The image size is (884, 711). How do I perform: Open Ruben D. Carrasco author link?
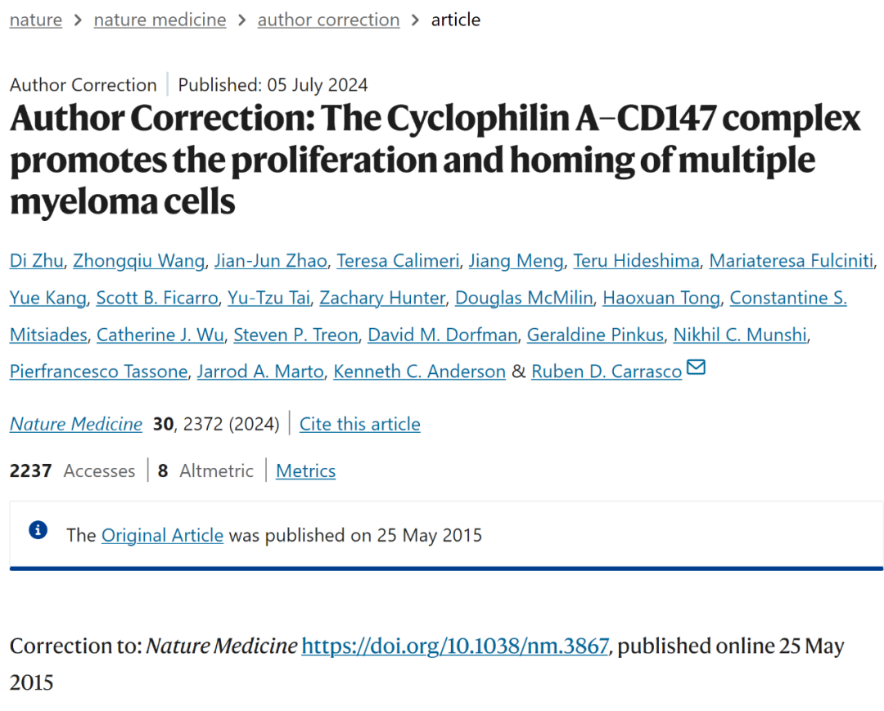coord(607,371)
